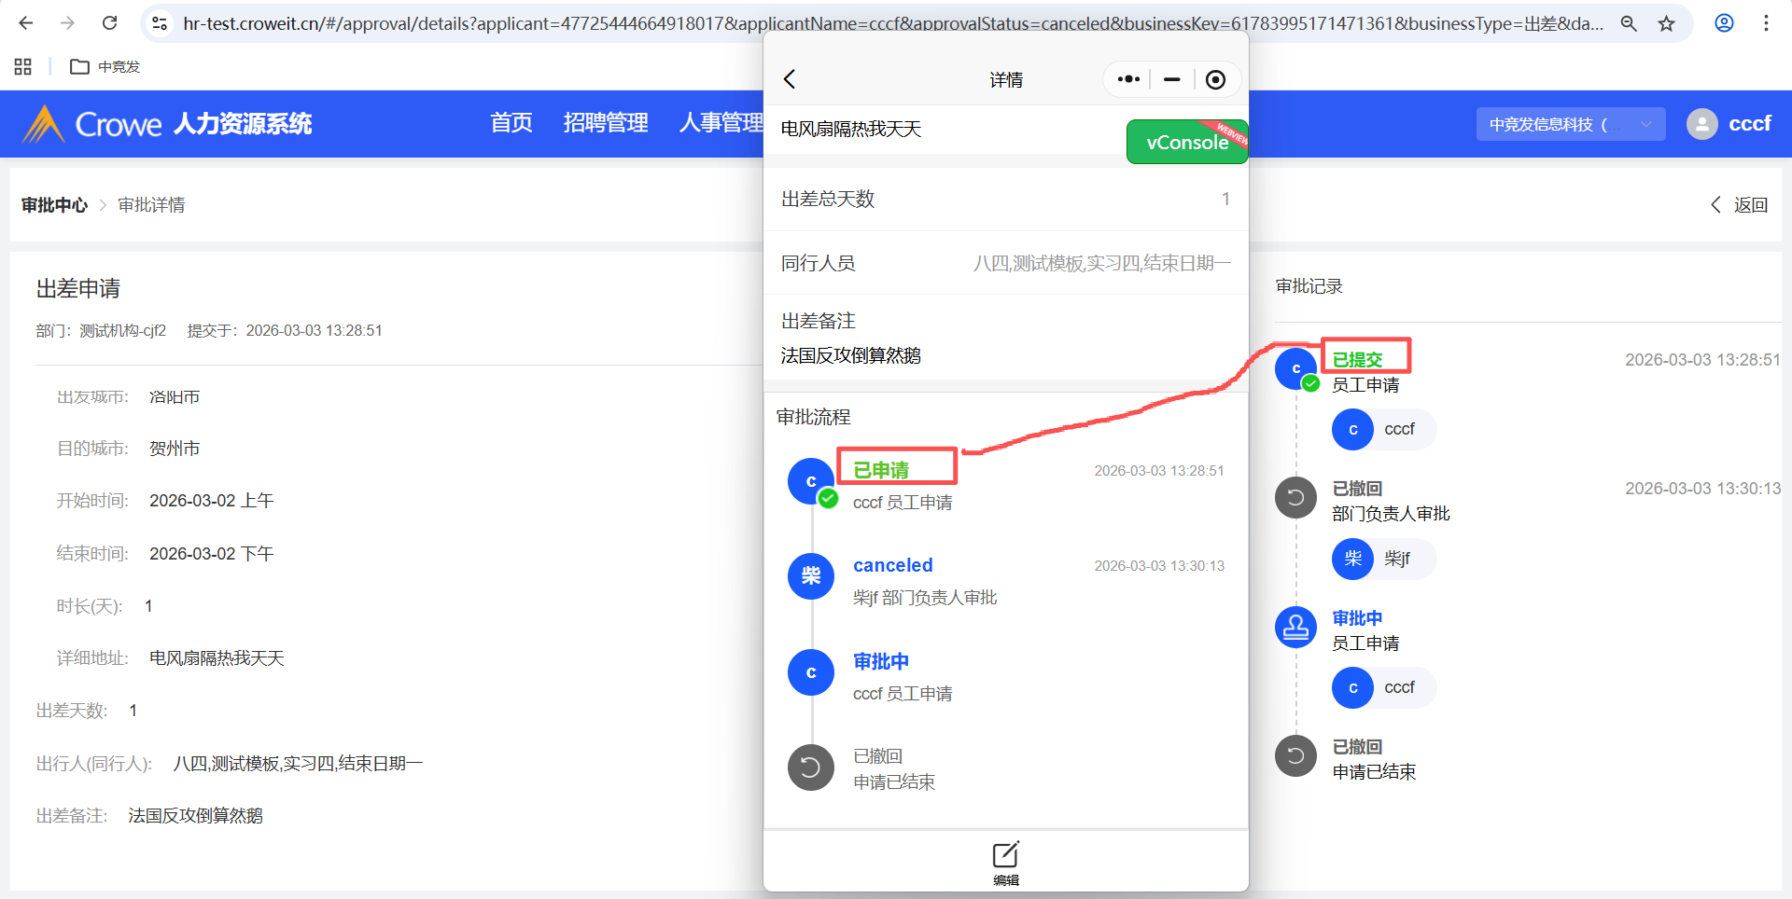Click the 洛阳市 departure city value
Screen dimensions: 1792x899
pos(175,397)
